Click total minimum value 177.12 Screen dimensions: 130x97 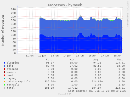coord(73,88)
